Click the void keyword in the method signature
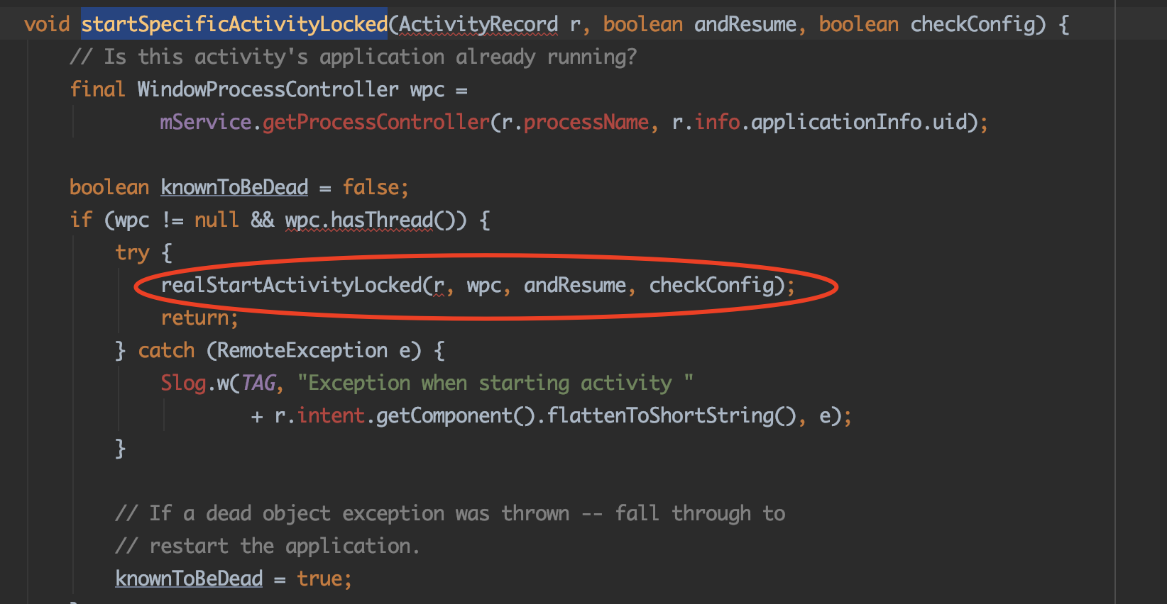The image size is (1167, 604). 47,24
